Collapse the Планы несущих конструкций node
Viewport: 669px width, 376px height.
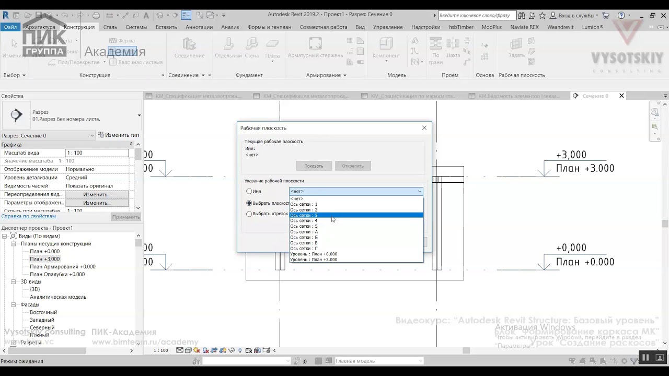tap(14, 244)
